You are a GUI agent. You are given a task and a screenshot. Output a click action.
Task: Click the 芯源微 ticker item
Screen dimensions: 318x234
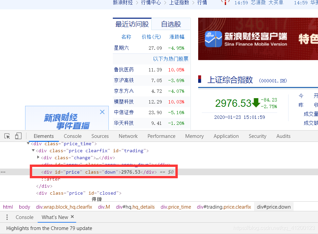(x=258, y=2)
